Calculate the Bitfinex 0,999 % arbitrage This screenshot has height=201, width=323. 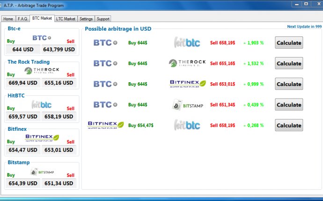tap(289, 84)
